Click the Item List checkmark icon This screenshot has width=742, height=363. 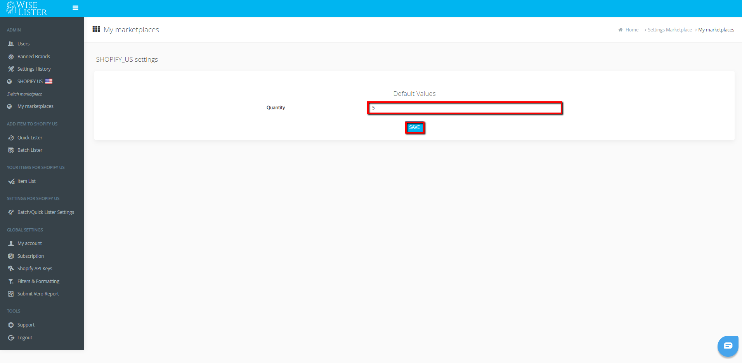pos(11,181)
